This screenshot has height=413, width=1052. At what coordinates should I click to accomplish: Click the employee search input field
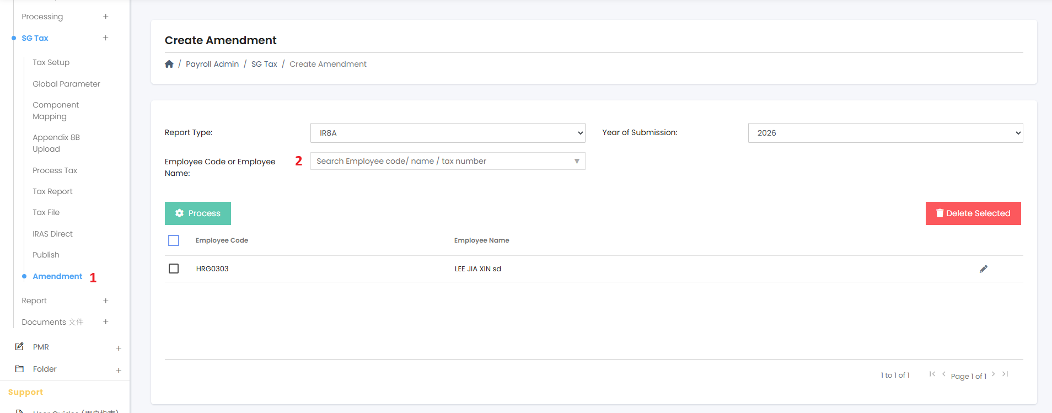[441, 161]
